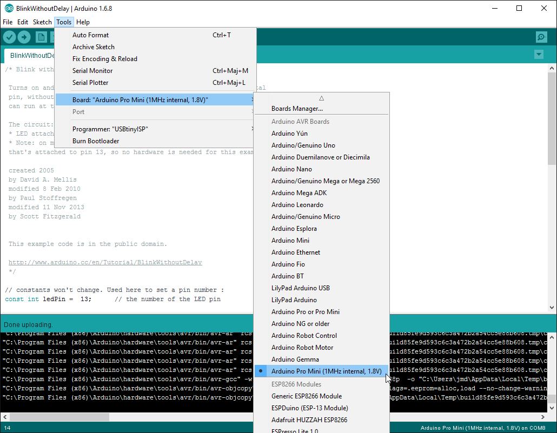Choose Auto Format from Tools menu
This screenshot has height=433, width=557.
click(x=90, y=35)
